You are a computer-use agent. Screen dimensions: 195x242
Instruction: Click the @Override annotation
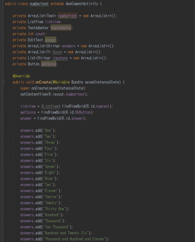pyautogui.click(x=21, y=76)
